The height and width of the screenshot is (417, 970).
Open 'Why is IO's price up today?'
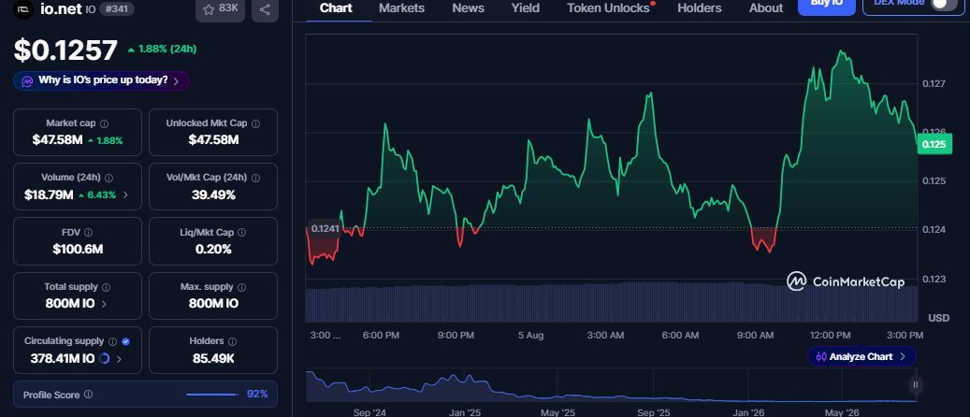(101, 80)
